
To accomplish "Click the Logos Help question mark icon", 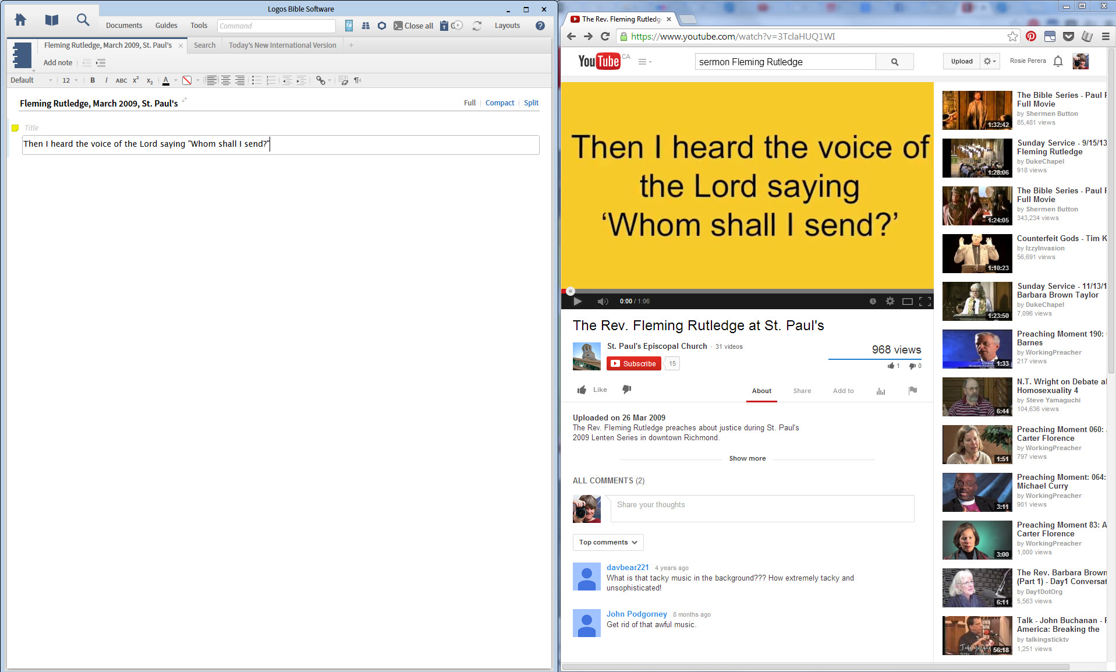I will 540,26.
